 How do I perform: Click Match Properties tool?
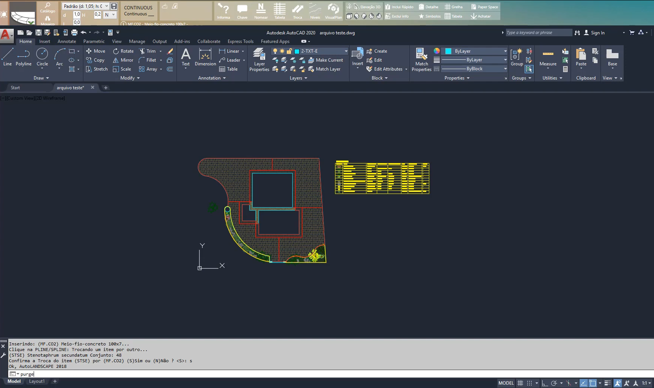click(x=421, y=60)
